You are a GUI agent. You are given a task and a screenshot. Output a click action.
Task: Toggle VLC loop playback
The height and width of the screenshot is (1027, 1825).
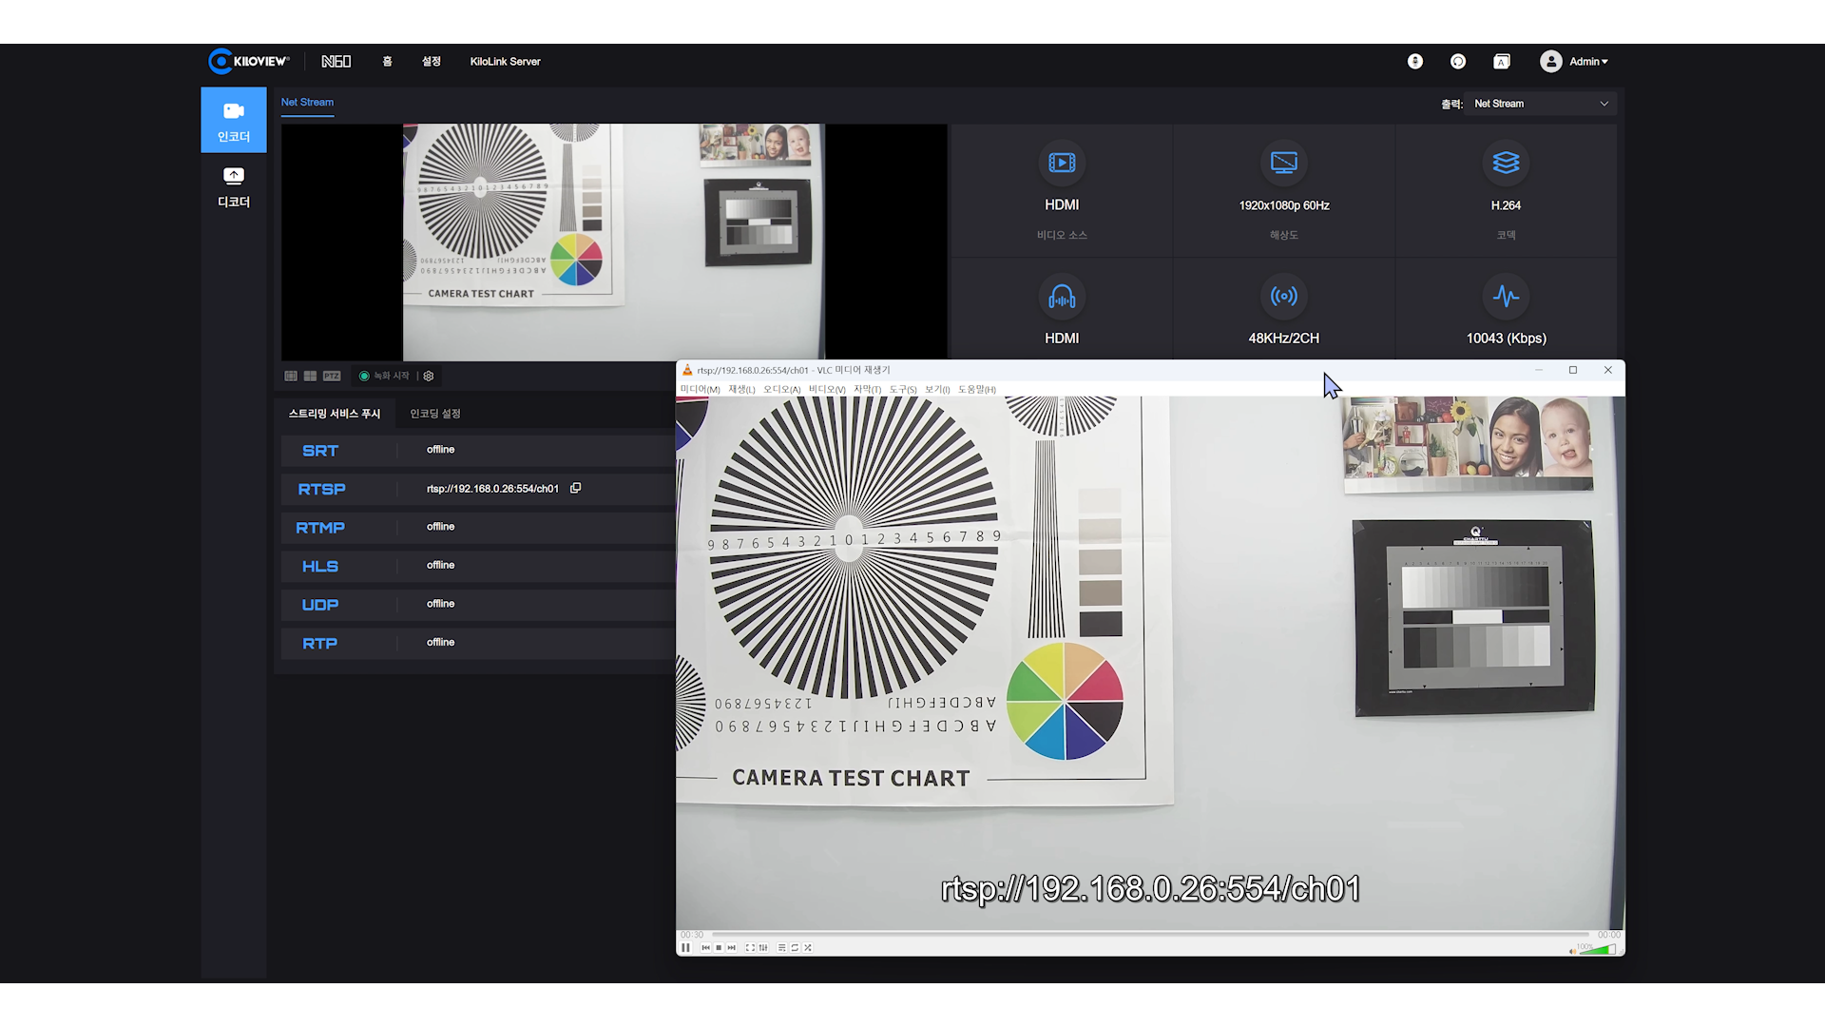click(795, 947)
